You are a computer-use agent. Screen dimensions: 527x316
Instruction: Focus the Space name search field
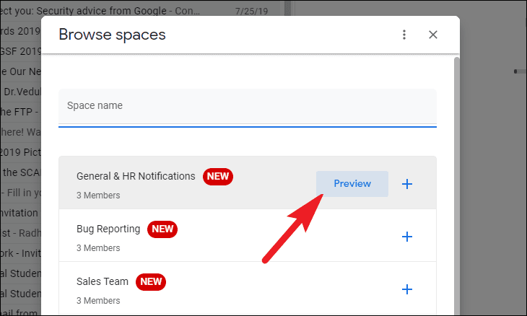[248, 107]
